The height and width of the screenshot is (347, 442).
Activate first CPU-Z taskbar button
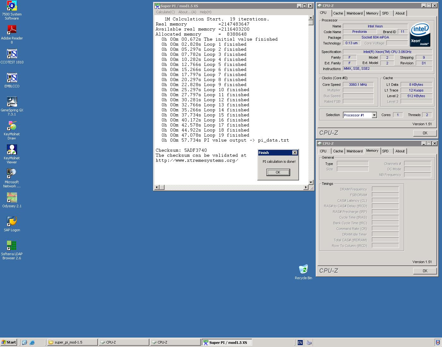click(x=123, y=342)
